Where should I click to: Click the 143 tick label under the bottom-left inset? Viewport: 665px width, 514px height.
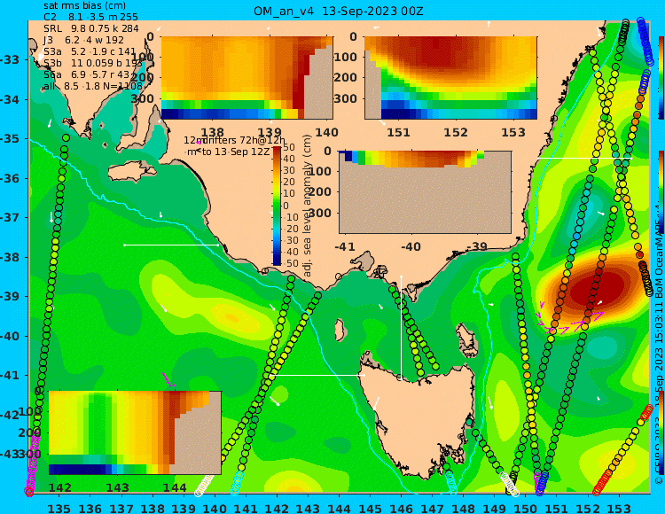point(117,487)
